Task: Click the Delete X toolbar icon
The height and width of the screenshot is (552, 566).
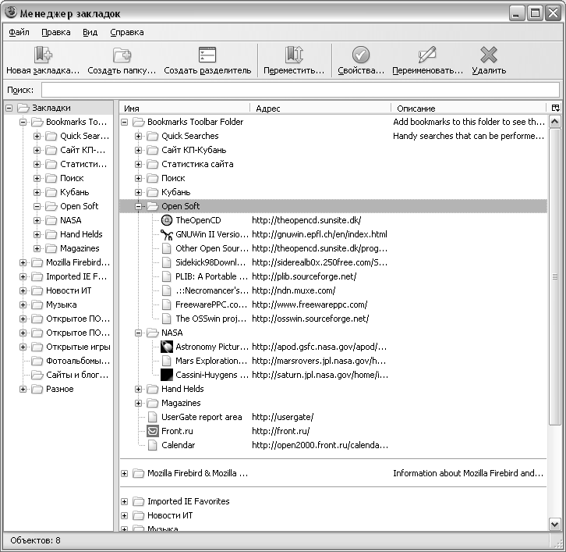Action: click(489, 55)
